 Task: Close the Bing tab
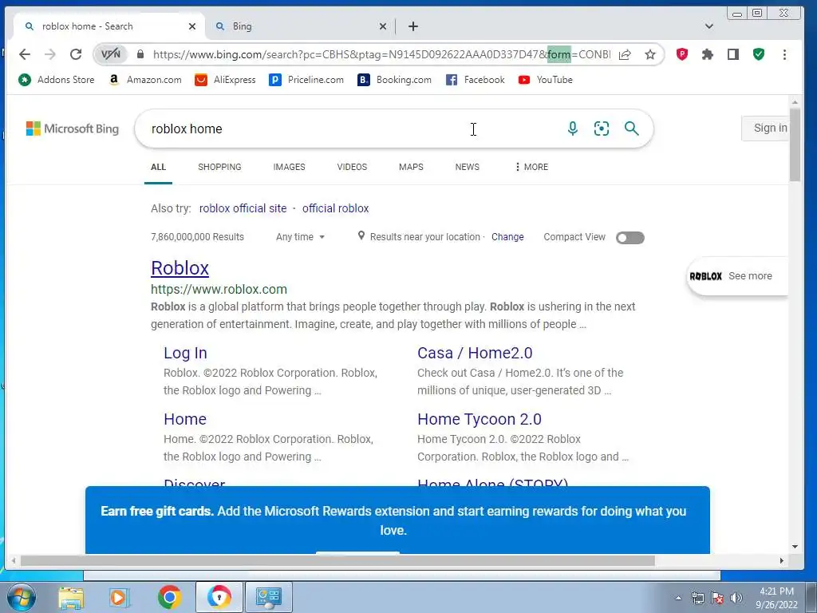(383, 26)
